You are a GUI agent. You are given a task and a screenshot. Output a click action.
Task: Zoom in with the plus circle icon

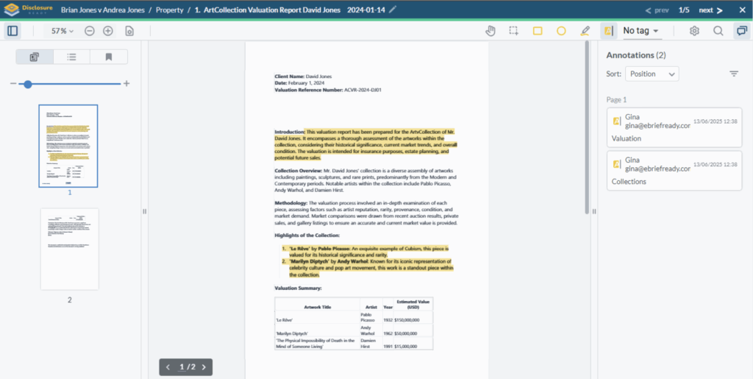click(x=108, y=31)
